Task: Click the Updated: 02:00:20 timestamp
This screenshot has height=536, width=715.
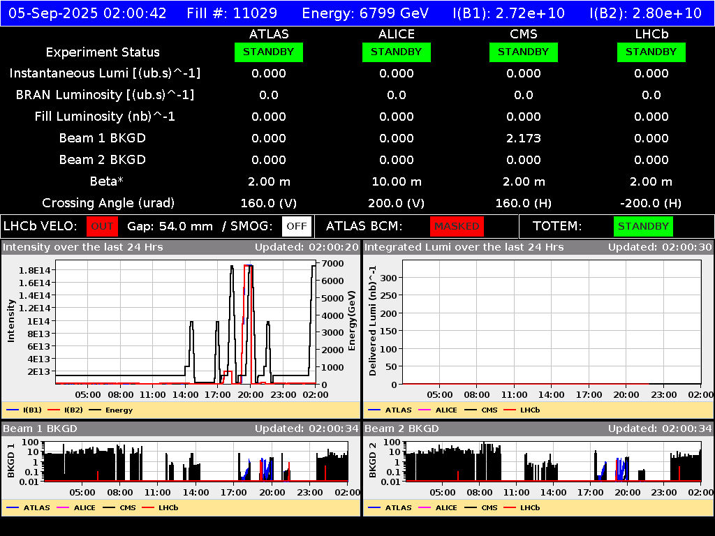Action: (307, 247)
